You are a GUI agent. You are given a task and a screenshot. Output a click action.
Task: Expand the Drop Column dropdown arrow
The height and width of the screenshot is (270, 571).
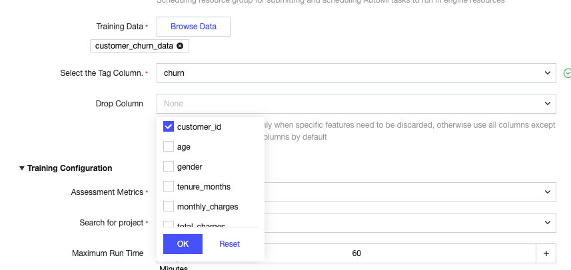point(547,104)
